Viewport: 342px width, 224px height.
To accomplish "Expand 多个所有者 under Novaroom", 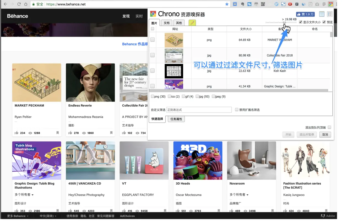I will (x=239, y=194).
